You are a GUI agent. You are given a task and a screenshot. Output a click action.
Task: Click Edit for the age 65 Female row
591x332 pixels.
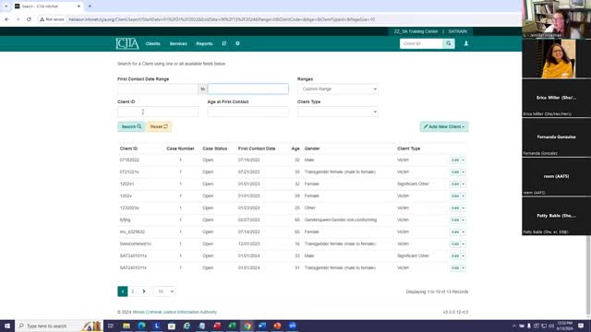pos(455,231)
